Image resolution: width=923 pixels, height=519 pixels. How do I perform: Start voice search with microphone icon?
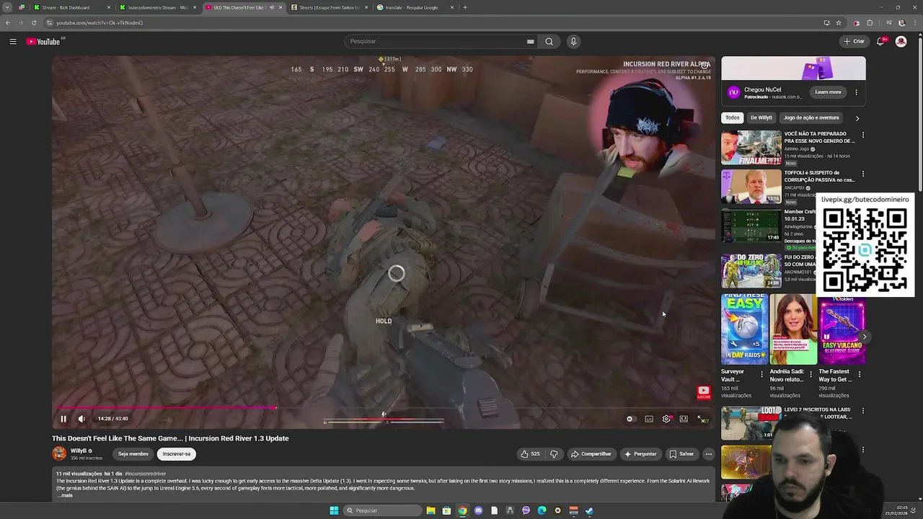pos(573,41)
